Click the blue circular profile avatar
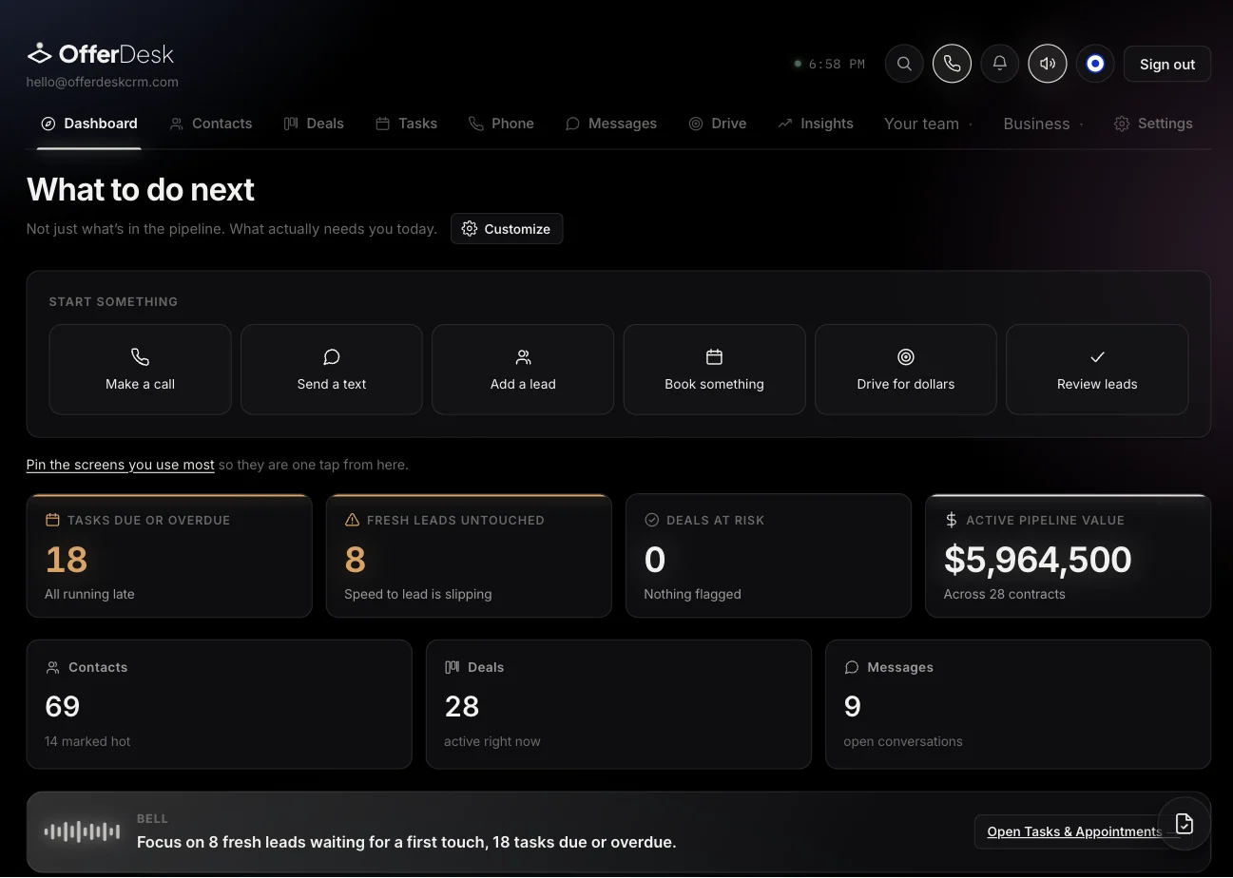This screenshot has height=878, width=1233. [1095, 65]
